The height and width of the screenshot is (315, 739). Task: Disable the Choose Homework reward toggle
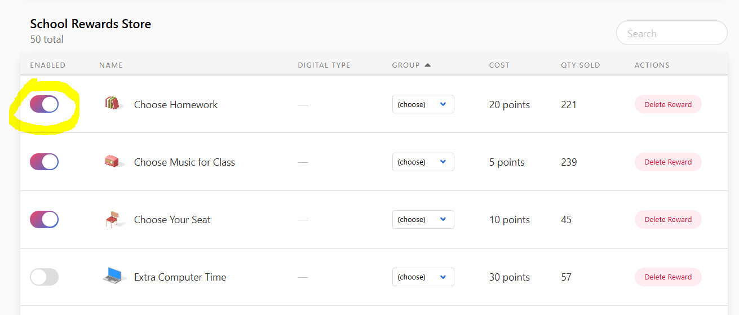tap(45, 104)
